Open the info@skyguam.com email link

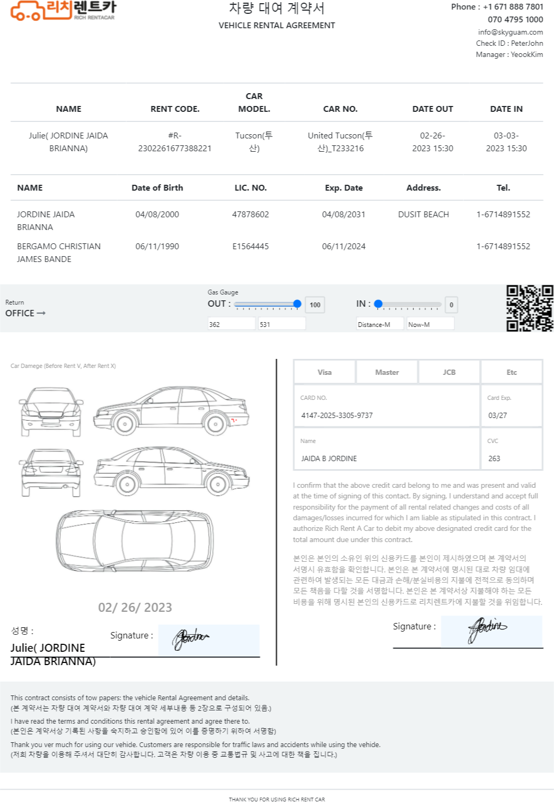pos(510,32)
